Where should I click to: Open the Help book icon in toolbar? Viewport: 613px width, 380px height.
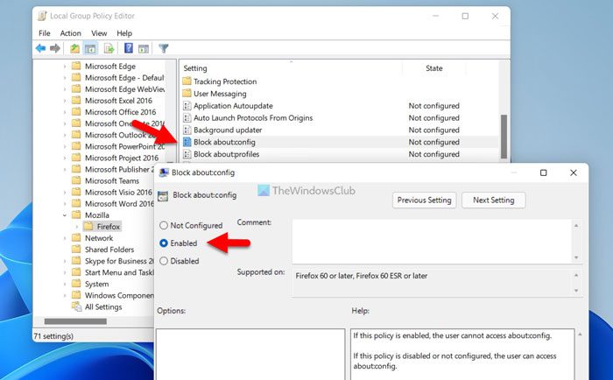tap(128, 48)
